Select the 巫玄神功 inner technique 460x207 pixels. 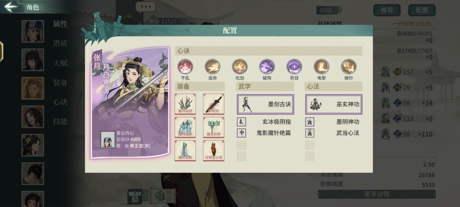[x=334, y=104]
